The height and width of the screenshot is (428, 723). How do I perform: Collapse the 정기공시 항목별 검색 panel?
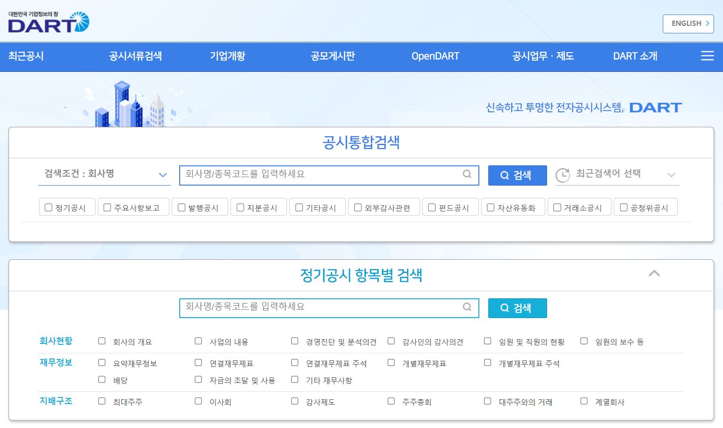654,273
